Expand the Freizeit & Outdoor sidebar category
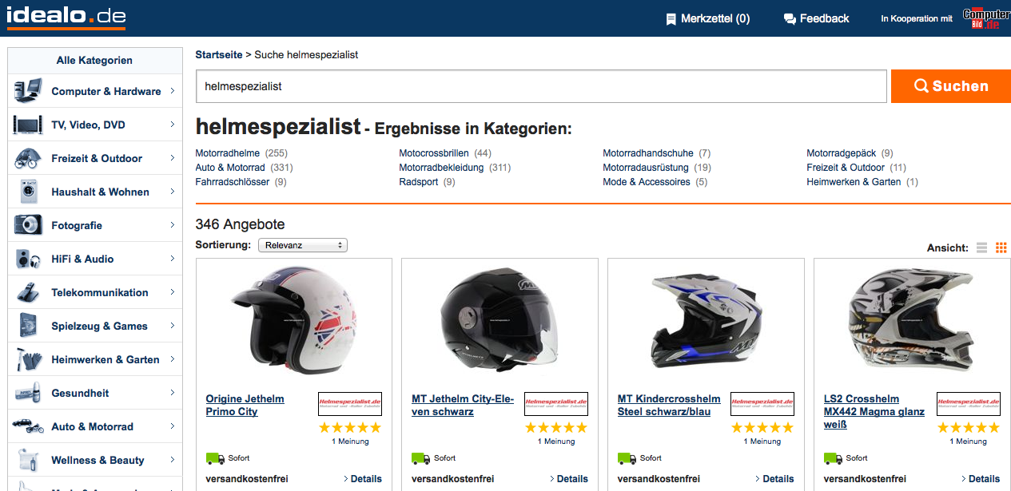This screenshot has height=491, width=1011. point(172,158)
